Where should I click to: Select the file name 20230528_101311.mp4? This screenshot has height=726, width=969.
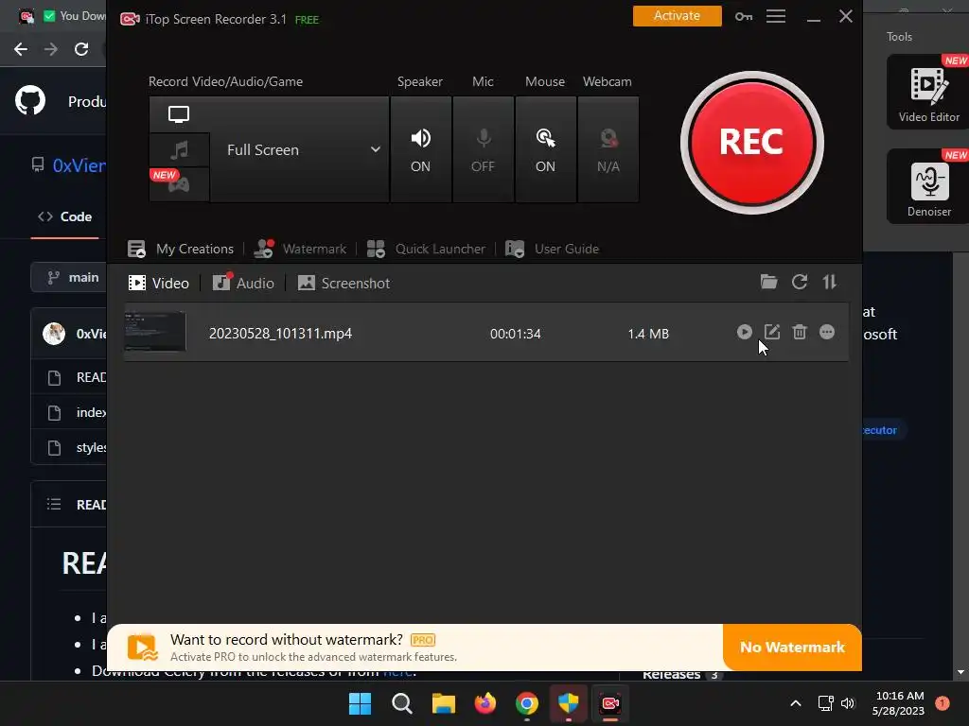(280, 334)
